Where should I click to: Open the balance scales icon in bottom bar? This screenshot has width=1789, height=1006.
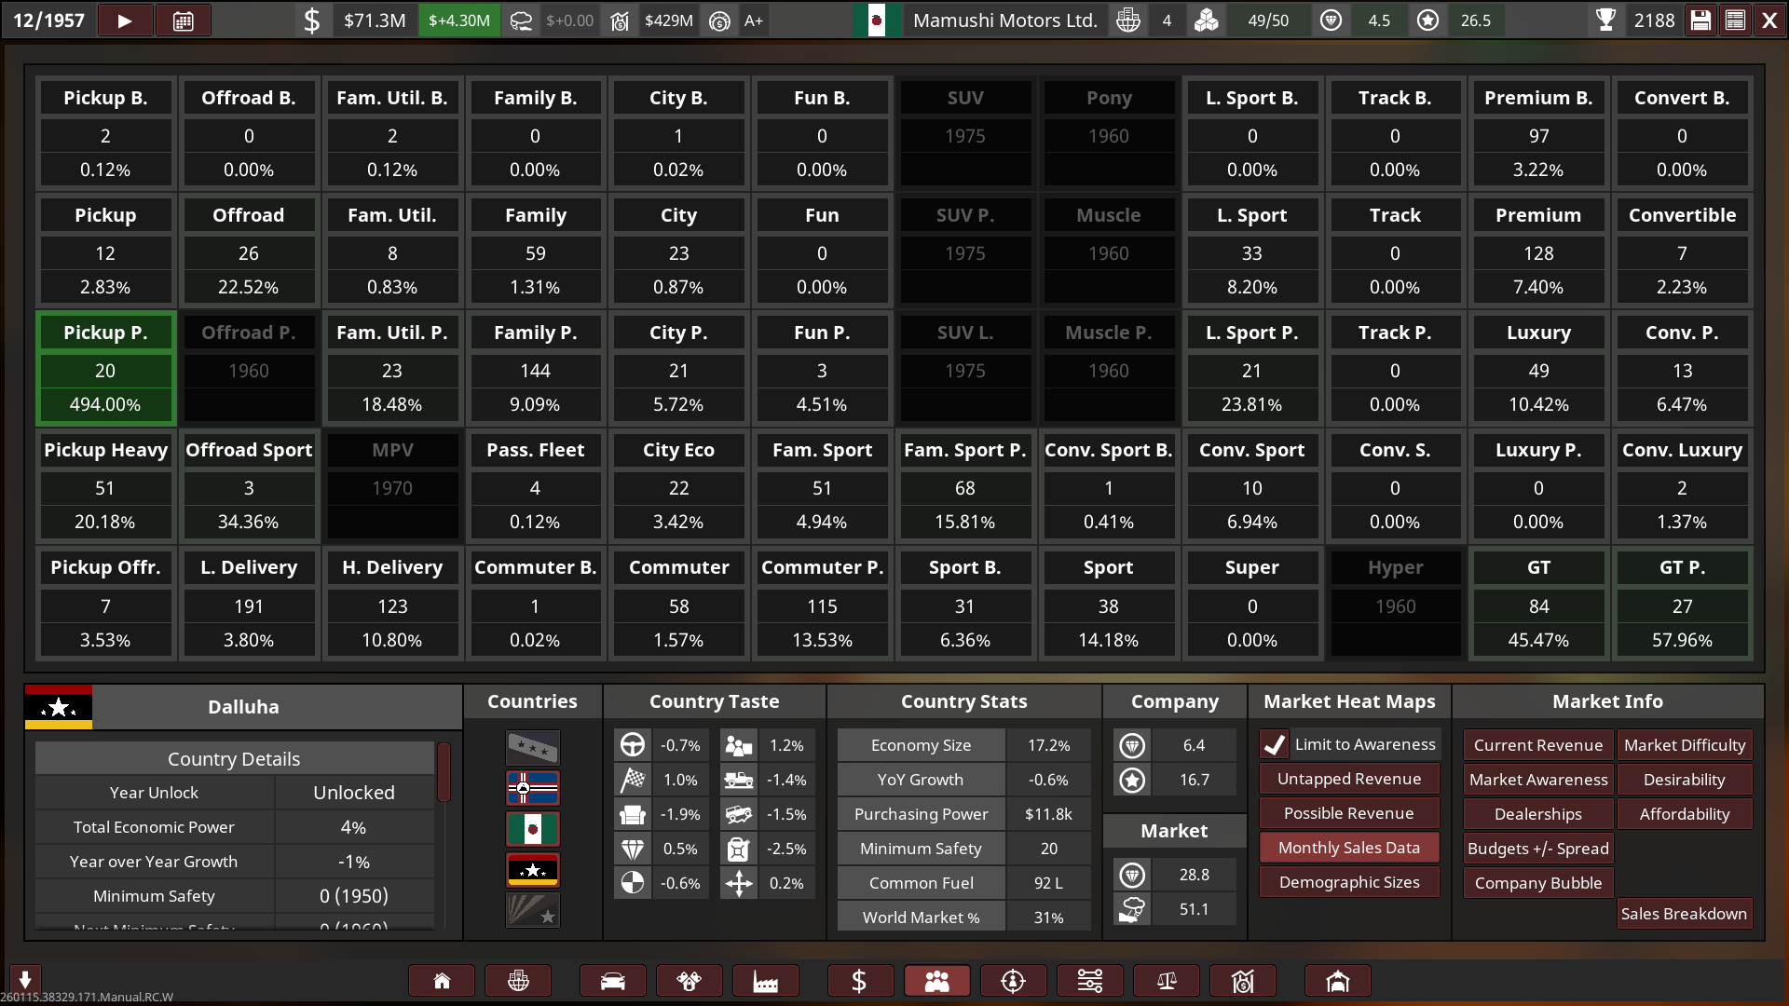pyautogui.click(x=1166, y=981)
